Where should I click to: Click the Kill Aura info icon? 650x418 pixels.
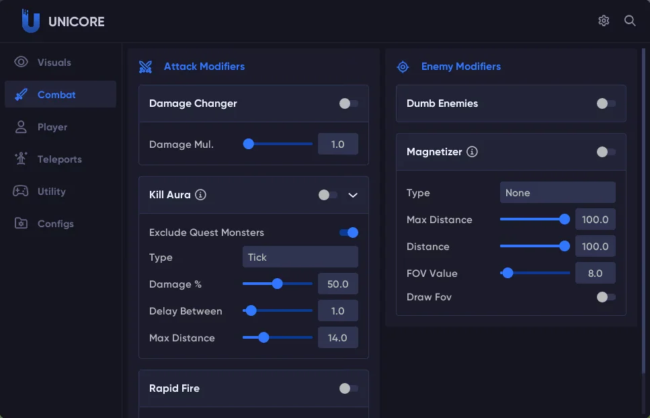click(x=200, y=195)
